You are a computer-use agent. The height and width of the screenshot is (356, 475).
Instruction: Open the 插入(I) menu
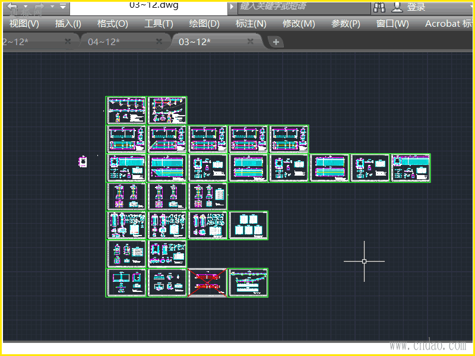68,24
